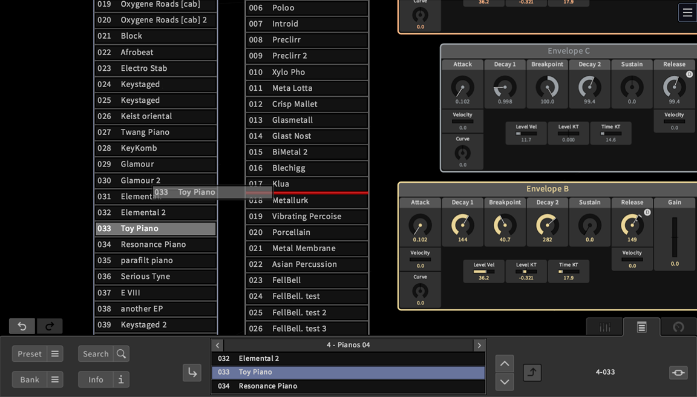
Task: Click the link icon beside 4-033
Action: point(678,373)
